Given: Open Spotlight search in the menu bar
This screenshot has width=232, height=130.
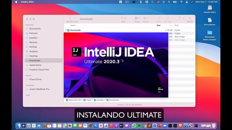Looking at the screenshot, I should (x=152, y=2).
